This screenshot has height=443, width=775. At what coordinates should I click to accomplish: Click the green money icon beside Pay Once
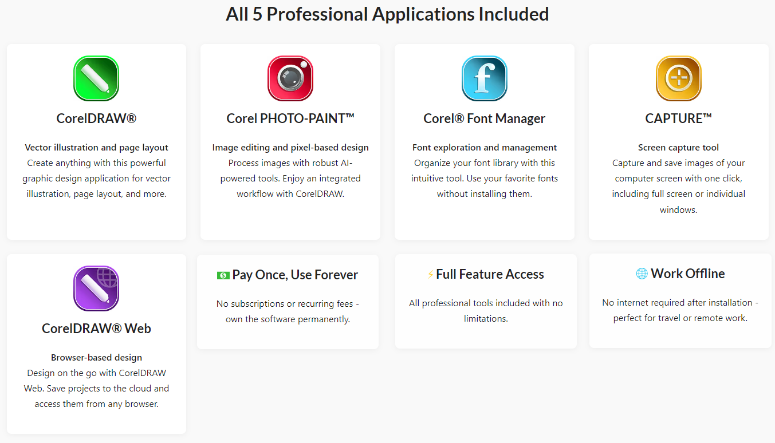(223, 275)
